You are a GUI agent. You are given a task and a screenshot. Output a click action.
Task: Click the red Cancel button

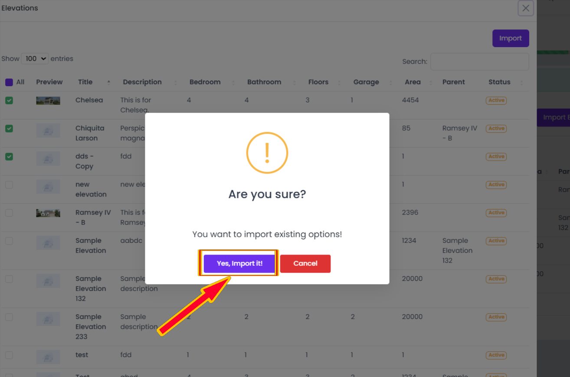click(x=305, y=264)
